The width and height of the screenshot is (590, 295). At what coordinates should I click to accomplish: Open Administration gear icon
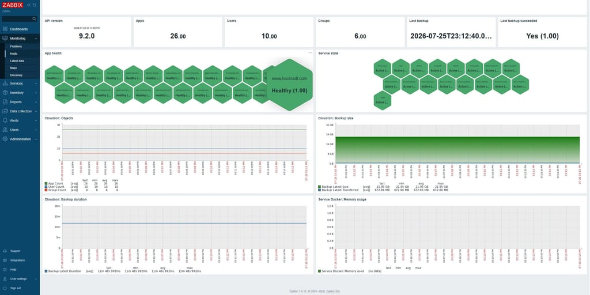[5, 139]
